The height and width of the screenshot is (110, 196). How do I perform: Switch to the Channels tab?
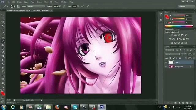tap(174, 47)
